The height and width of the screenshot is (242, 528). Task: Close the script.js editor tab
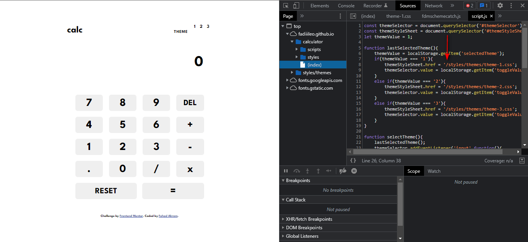[x=492, y=16]
